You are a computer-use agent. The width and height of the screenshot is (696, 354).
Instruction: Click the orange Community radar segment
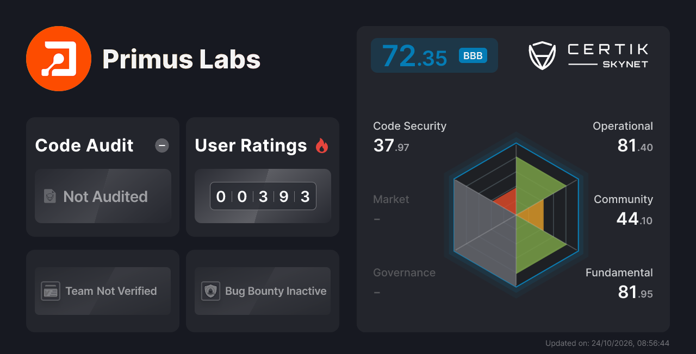[x=533, y=216]
